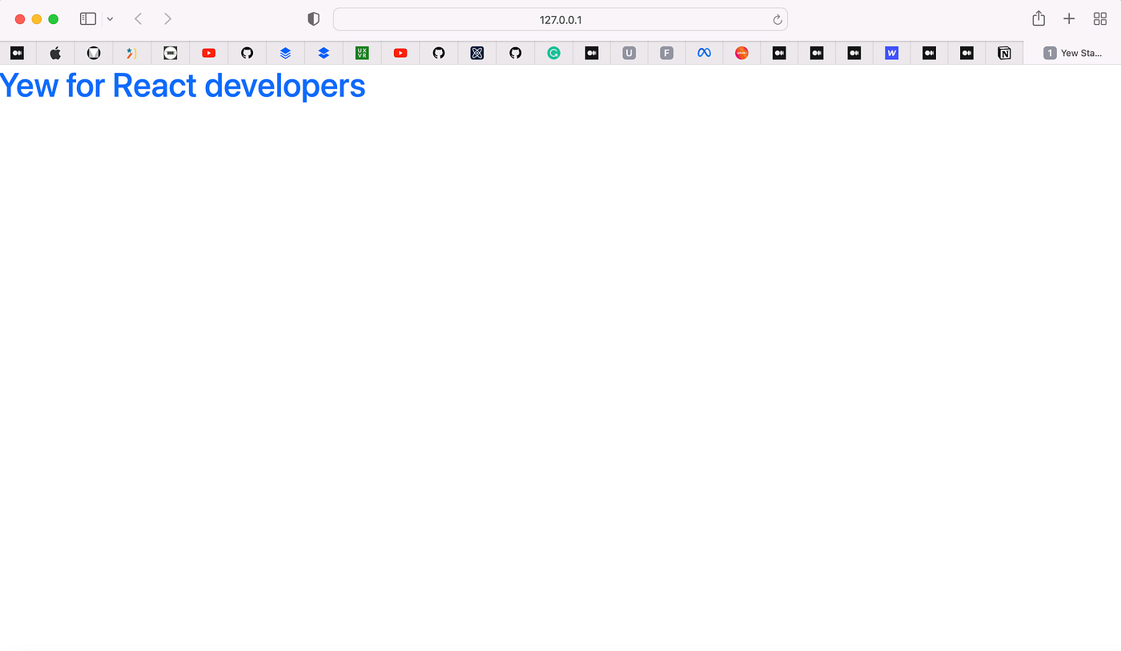
Task: Switch to the blue W icon tab
Action: (x=892, y=53)
